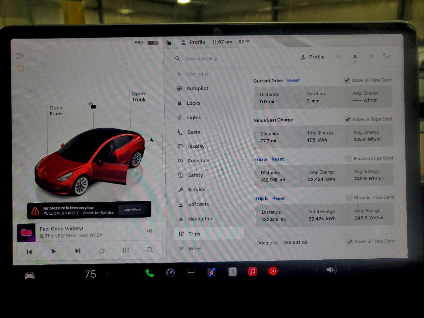The image size is (424, 318).
Task: Rename Trip B label
Action: (x=261, y=198)
